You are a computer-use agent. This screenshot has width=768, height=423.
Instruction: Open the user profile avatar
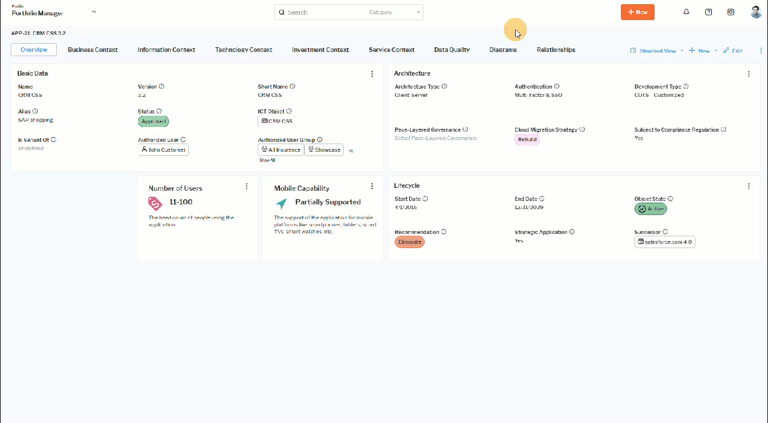tap(756, 12)
